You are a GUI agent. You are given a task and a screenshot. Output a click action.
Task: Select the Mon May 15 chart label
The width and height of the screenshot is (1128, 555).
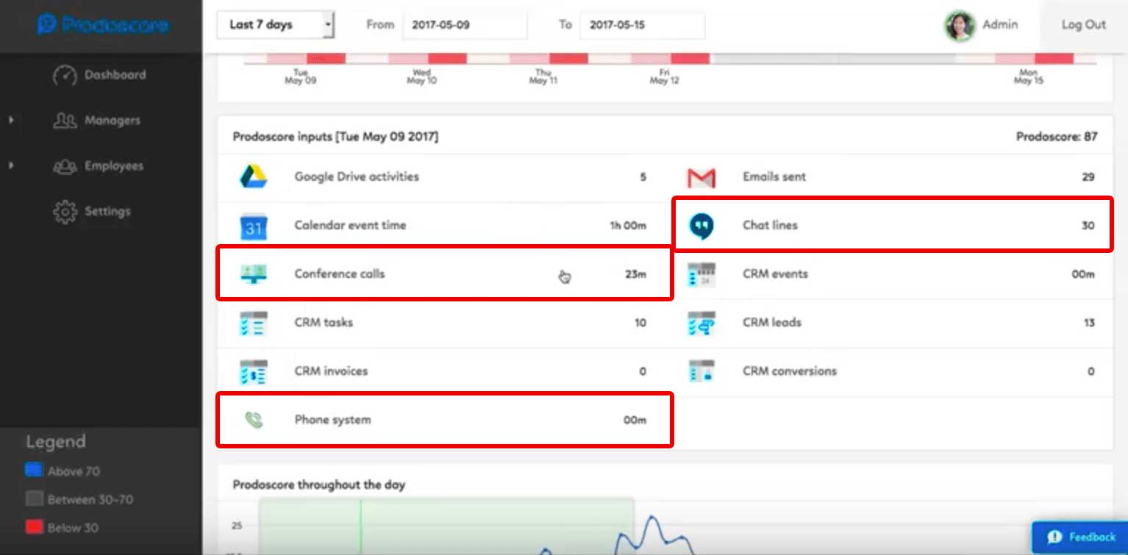click(x=1028, y=77)
